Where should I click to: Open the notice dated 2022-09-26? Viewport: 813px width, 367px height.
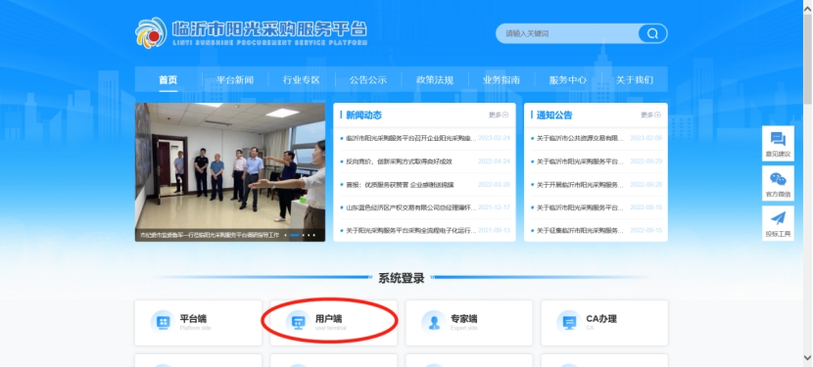pyautogui.click(x=596, y=185)
